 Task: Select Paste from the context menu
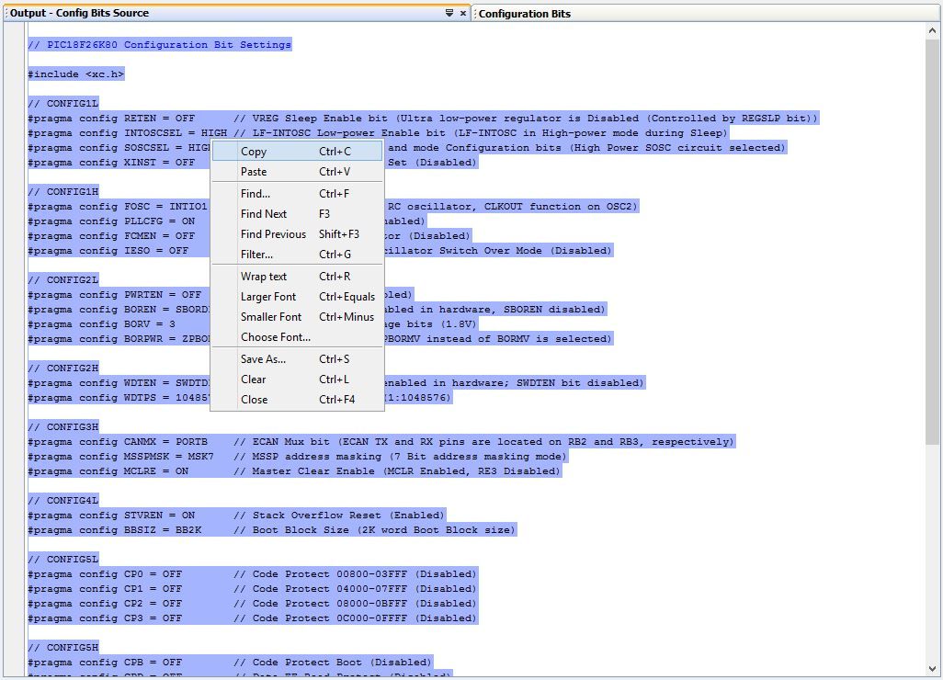point(254,172)
